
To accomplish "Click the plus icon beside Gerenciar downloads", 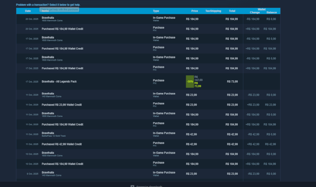I will 132,186.
